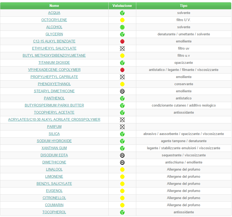Click the red rating dot for C12-15 ALKYL BENZOATE
The image size is (232, 217).
point(122,41)
